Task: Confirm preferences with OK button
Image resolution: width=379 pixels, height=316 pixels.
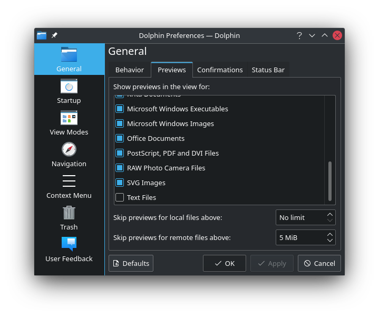Action: 225,263
